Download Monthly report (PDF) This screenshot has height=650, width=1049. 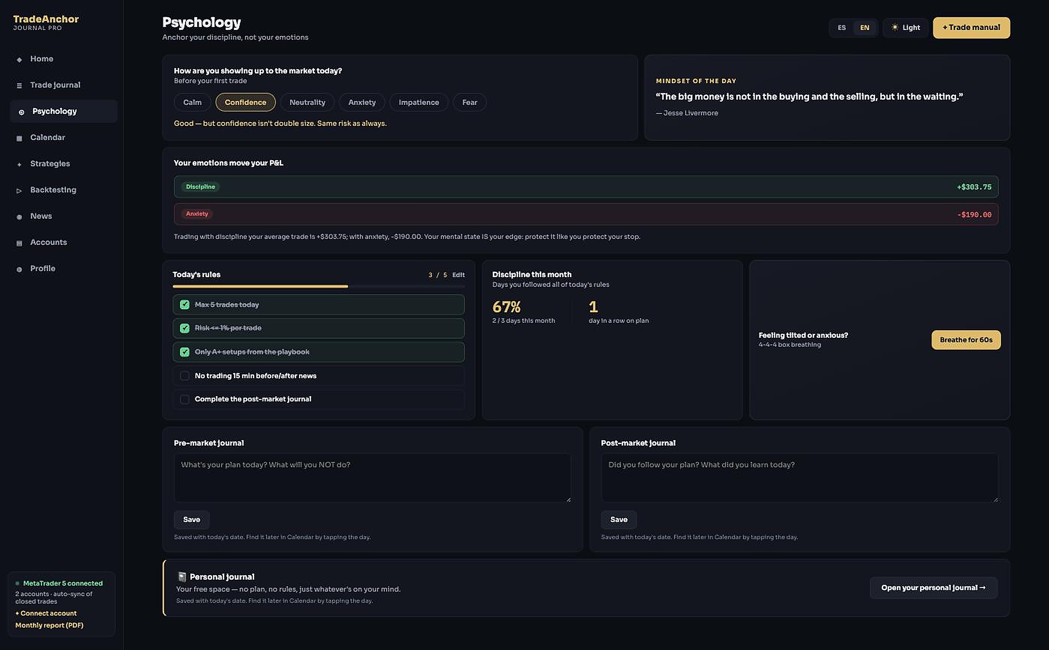(49, 625)
